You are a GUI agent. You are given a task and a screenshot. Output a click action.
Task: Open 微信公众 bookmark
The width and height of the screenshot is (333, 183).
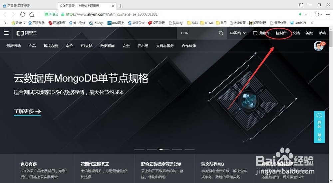coord(136,23)
